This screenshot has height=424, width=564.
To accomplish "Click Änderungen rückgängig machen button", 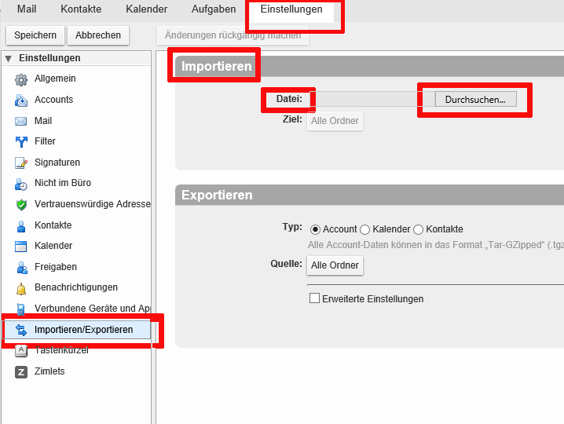I will tap(233, 35).
